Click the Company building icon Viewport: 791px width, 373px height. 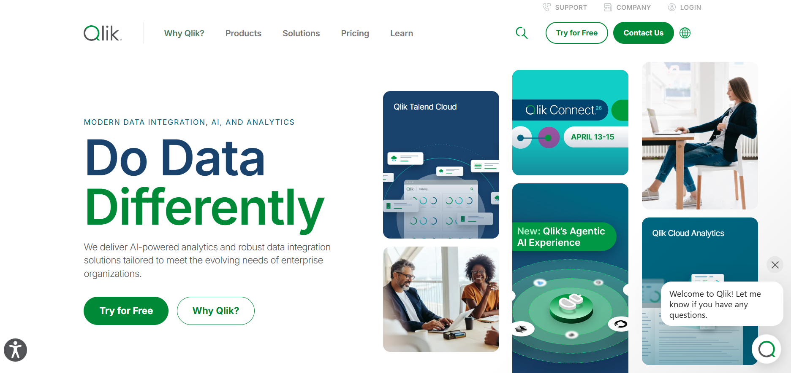[x=608, y=7]
